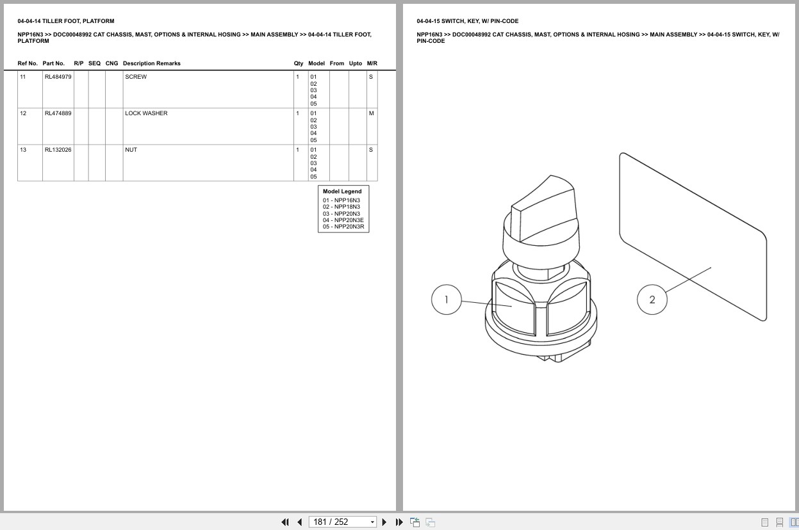Go to the first page
The width and height of the screenshot is (799, 530).
click(285, 522)
